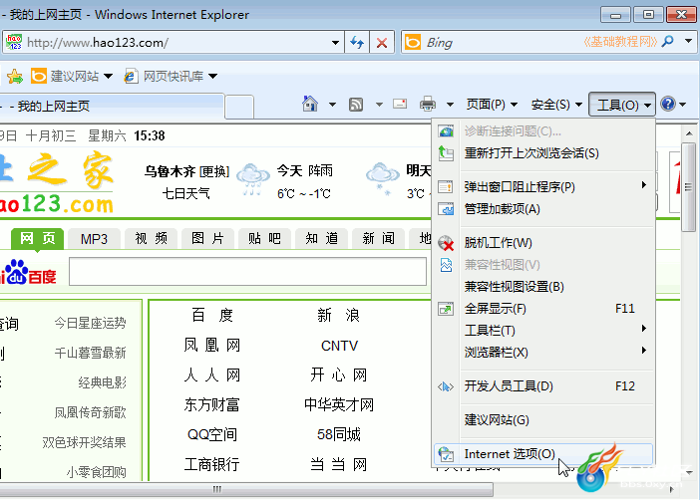The width and height of the screenshot is (700, 500).
Task: Click the horizontal scrollbar thumb
Action: pos(246,489)
